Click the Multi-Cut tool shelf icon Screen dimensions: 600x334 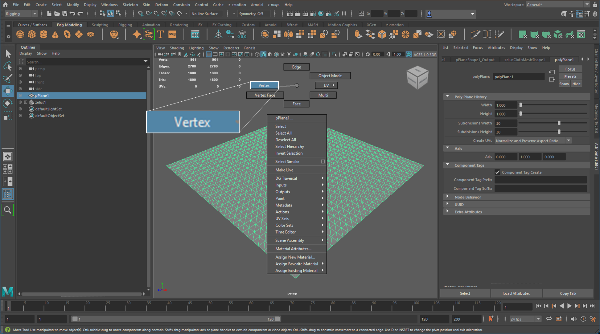tap(475, 34)
